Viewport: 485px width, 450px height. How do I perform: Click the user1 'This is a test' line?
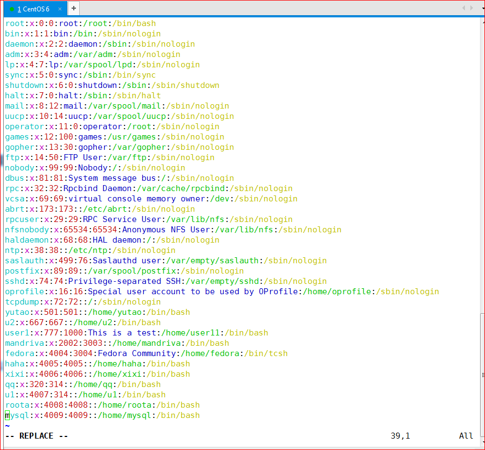point(137,333)
